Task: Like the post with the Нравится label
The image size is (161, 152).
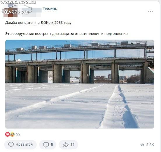Action: [x=20, y=145]
